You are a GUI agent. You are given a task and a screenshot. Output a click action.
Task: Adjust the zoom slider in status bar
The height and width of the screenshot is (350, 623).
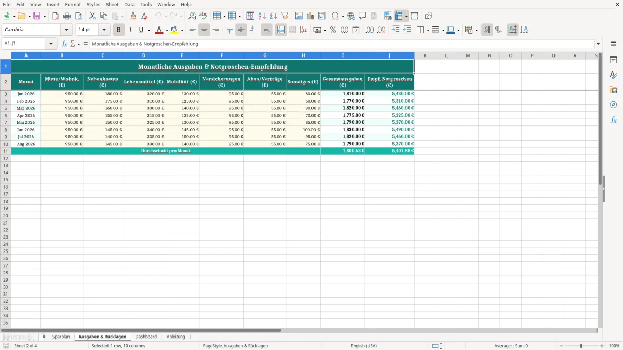pyautogui.click(x=581, y=346)
